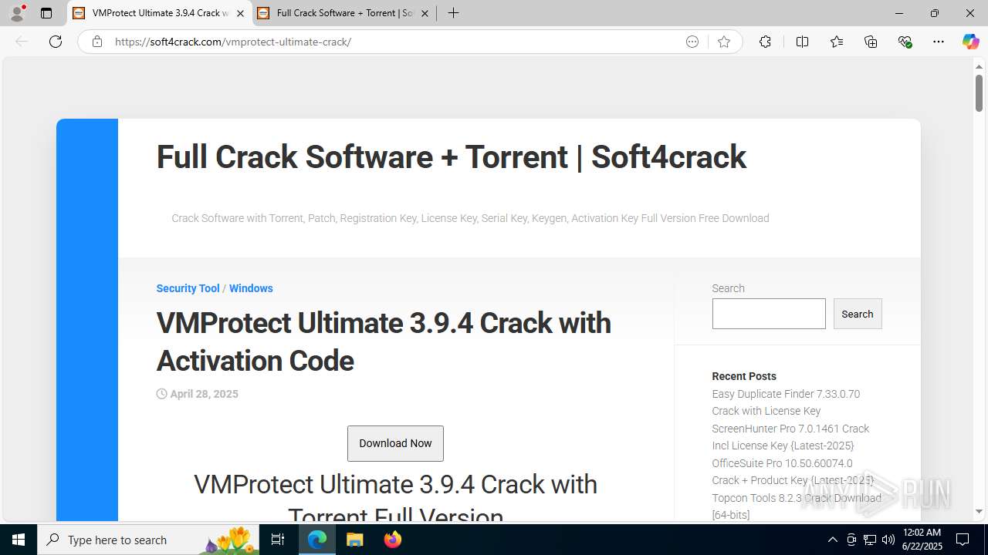Open ScreenHunter Pro 7.0.1461 Crack post
The height and width of the screenshot is (555, 988).
[x=790, y=437]
